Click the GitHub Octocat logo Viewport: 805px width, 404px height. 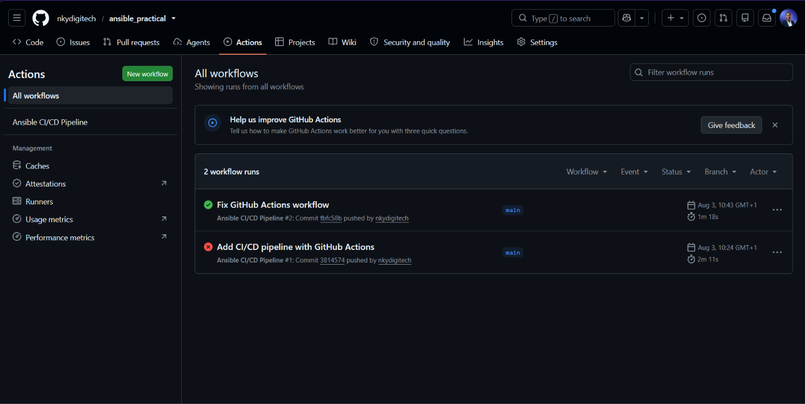41,18
